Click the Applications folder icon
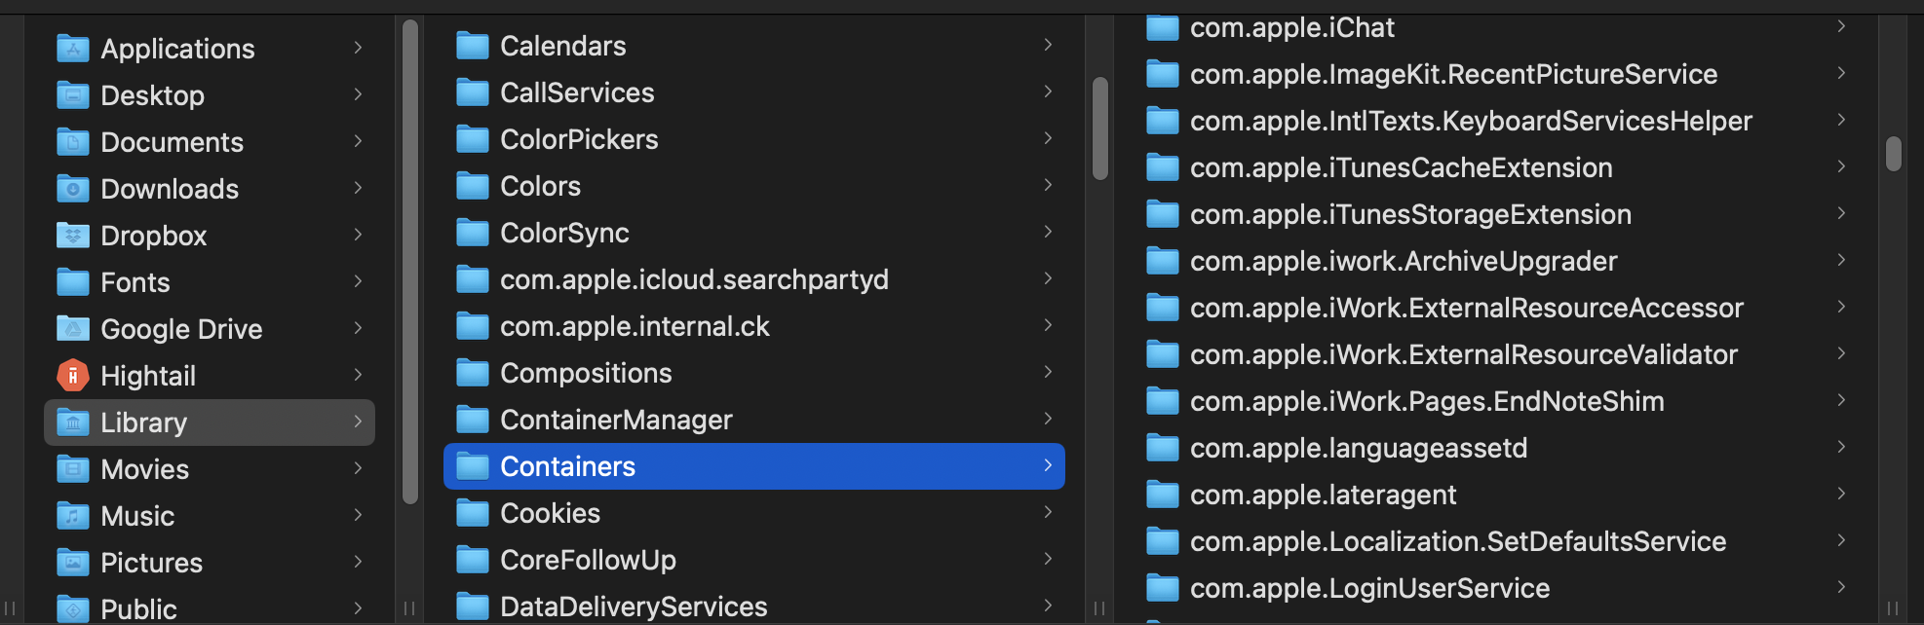 [x=73, y=49]
